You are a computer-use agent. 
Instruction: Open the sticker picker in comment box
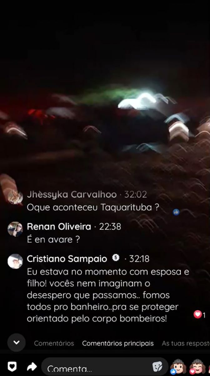click(157, 366)
